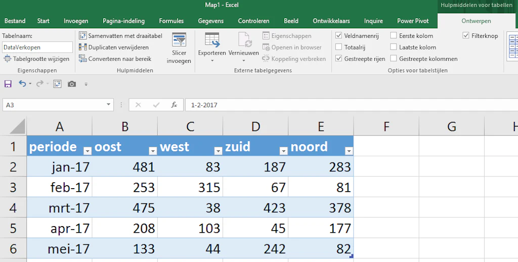Click cell with value 315
This screenshot has height=262, width=518.
coord(190,187)
